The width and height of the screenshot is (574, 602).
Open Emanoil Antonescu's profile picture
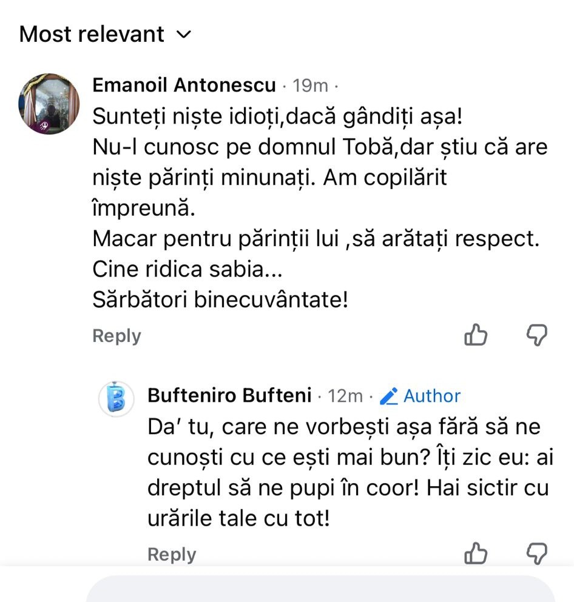click(49, 104)
